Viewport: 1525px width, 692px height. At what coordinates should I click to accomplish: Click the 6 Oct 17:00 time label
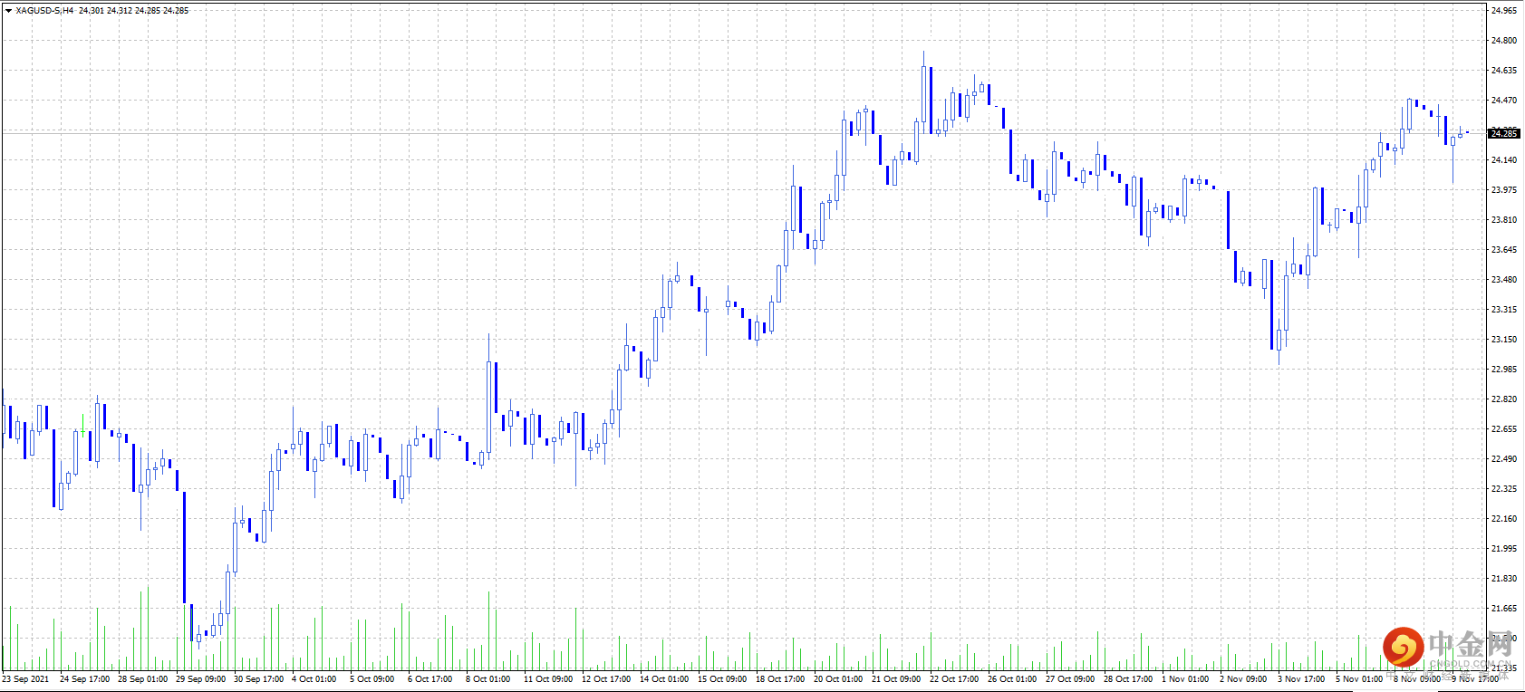pos(430,679)
